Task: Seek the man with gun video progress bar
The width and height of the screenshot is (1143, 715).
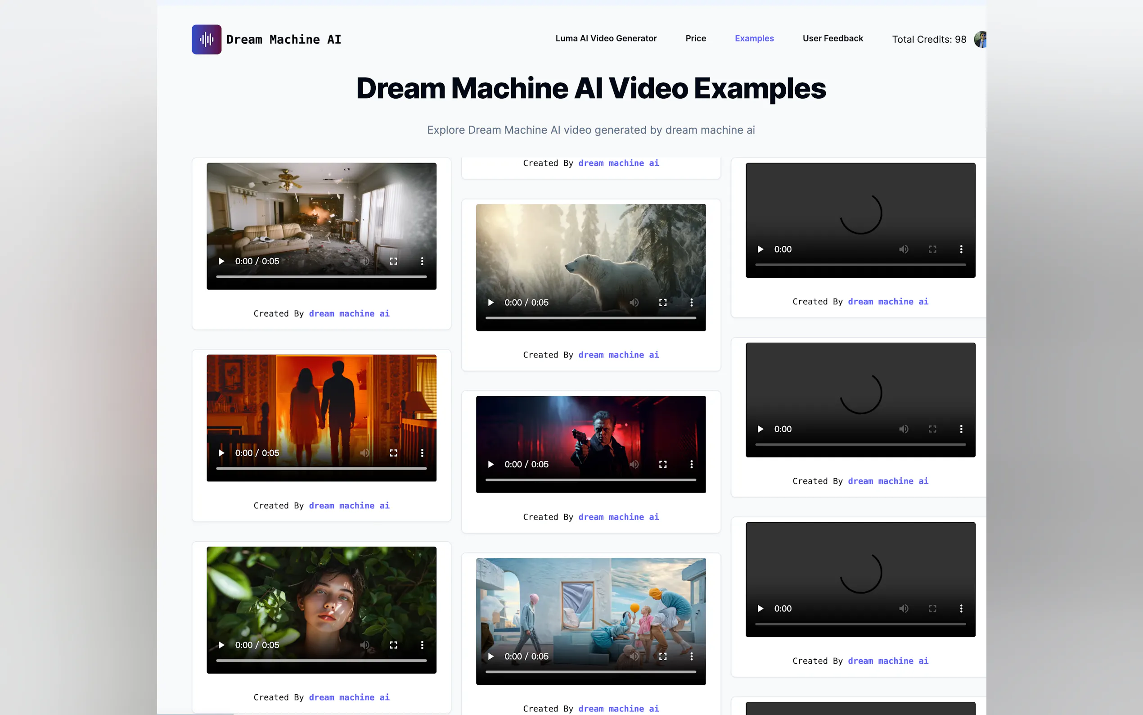Action: [x=591, y=480]
